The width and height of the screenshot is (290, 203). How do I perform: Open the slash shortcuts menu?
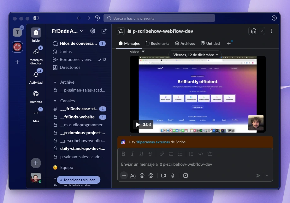[x=186, y=176]
